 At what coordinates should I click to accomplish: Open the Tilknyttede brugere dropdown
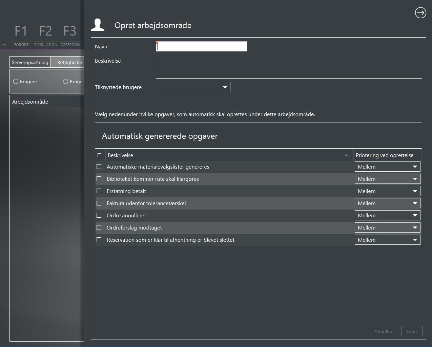click(193, 87)
